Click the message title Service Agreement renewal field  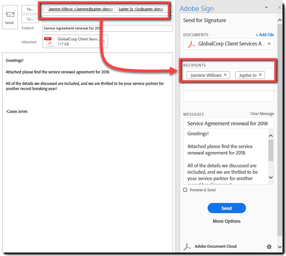(x=228, y=123)
